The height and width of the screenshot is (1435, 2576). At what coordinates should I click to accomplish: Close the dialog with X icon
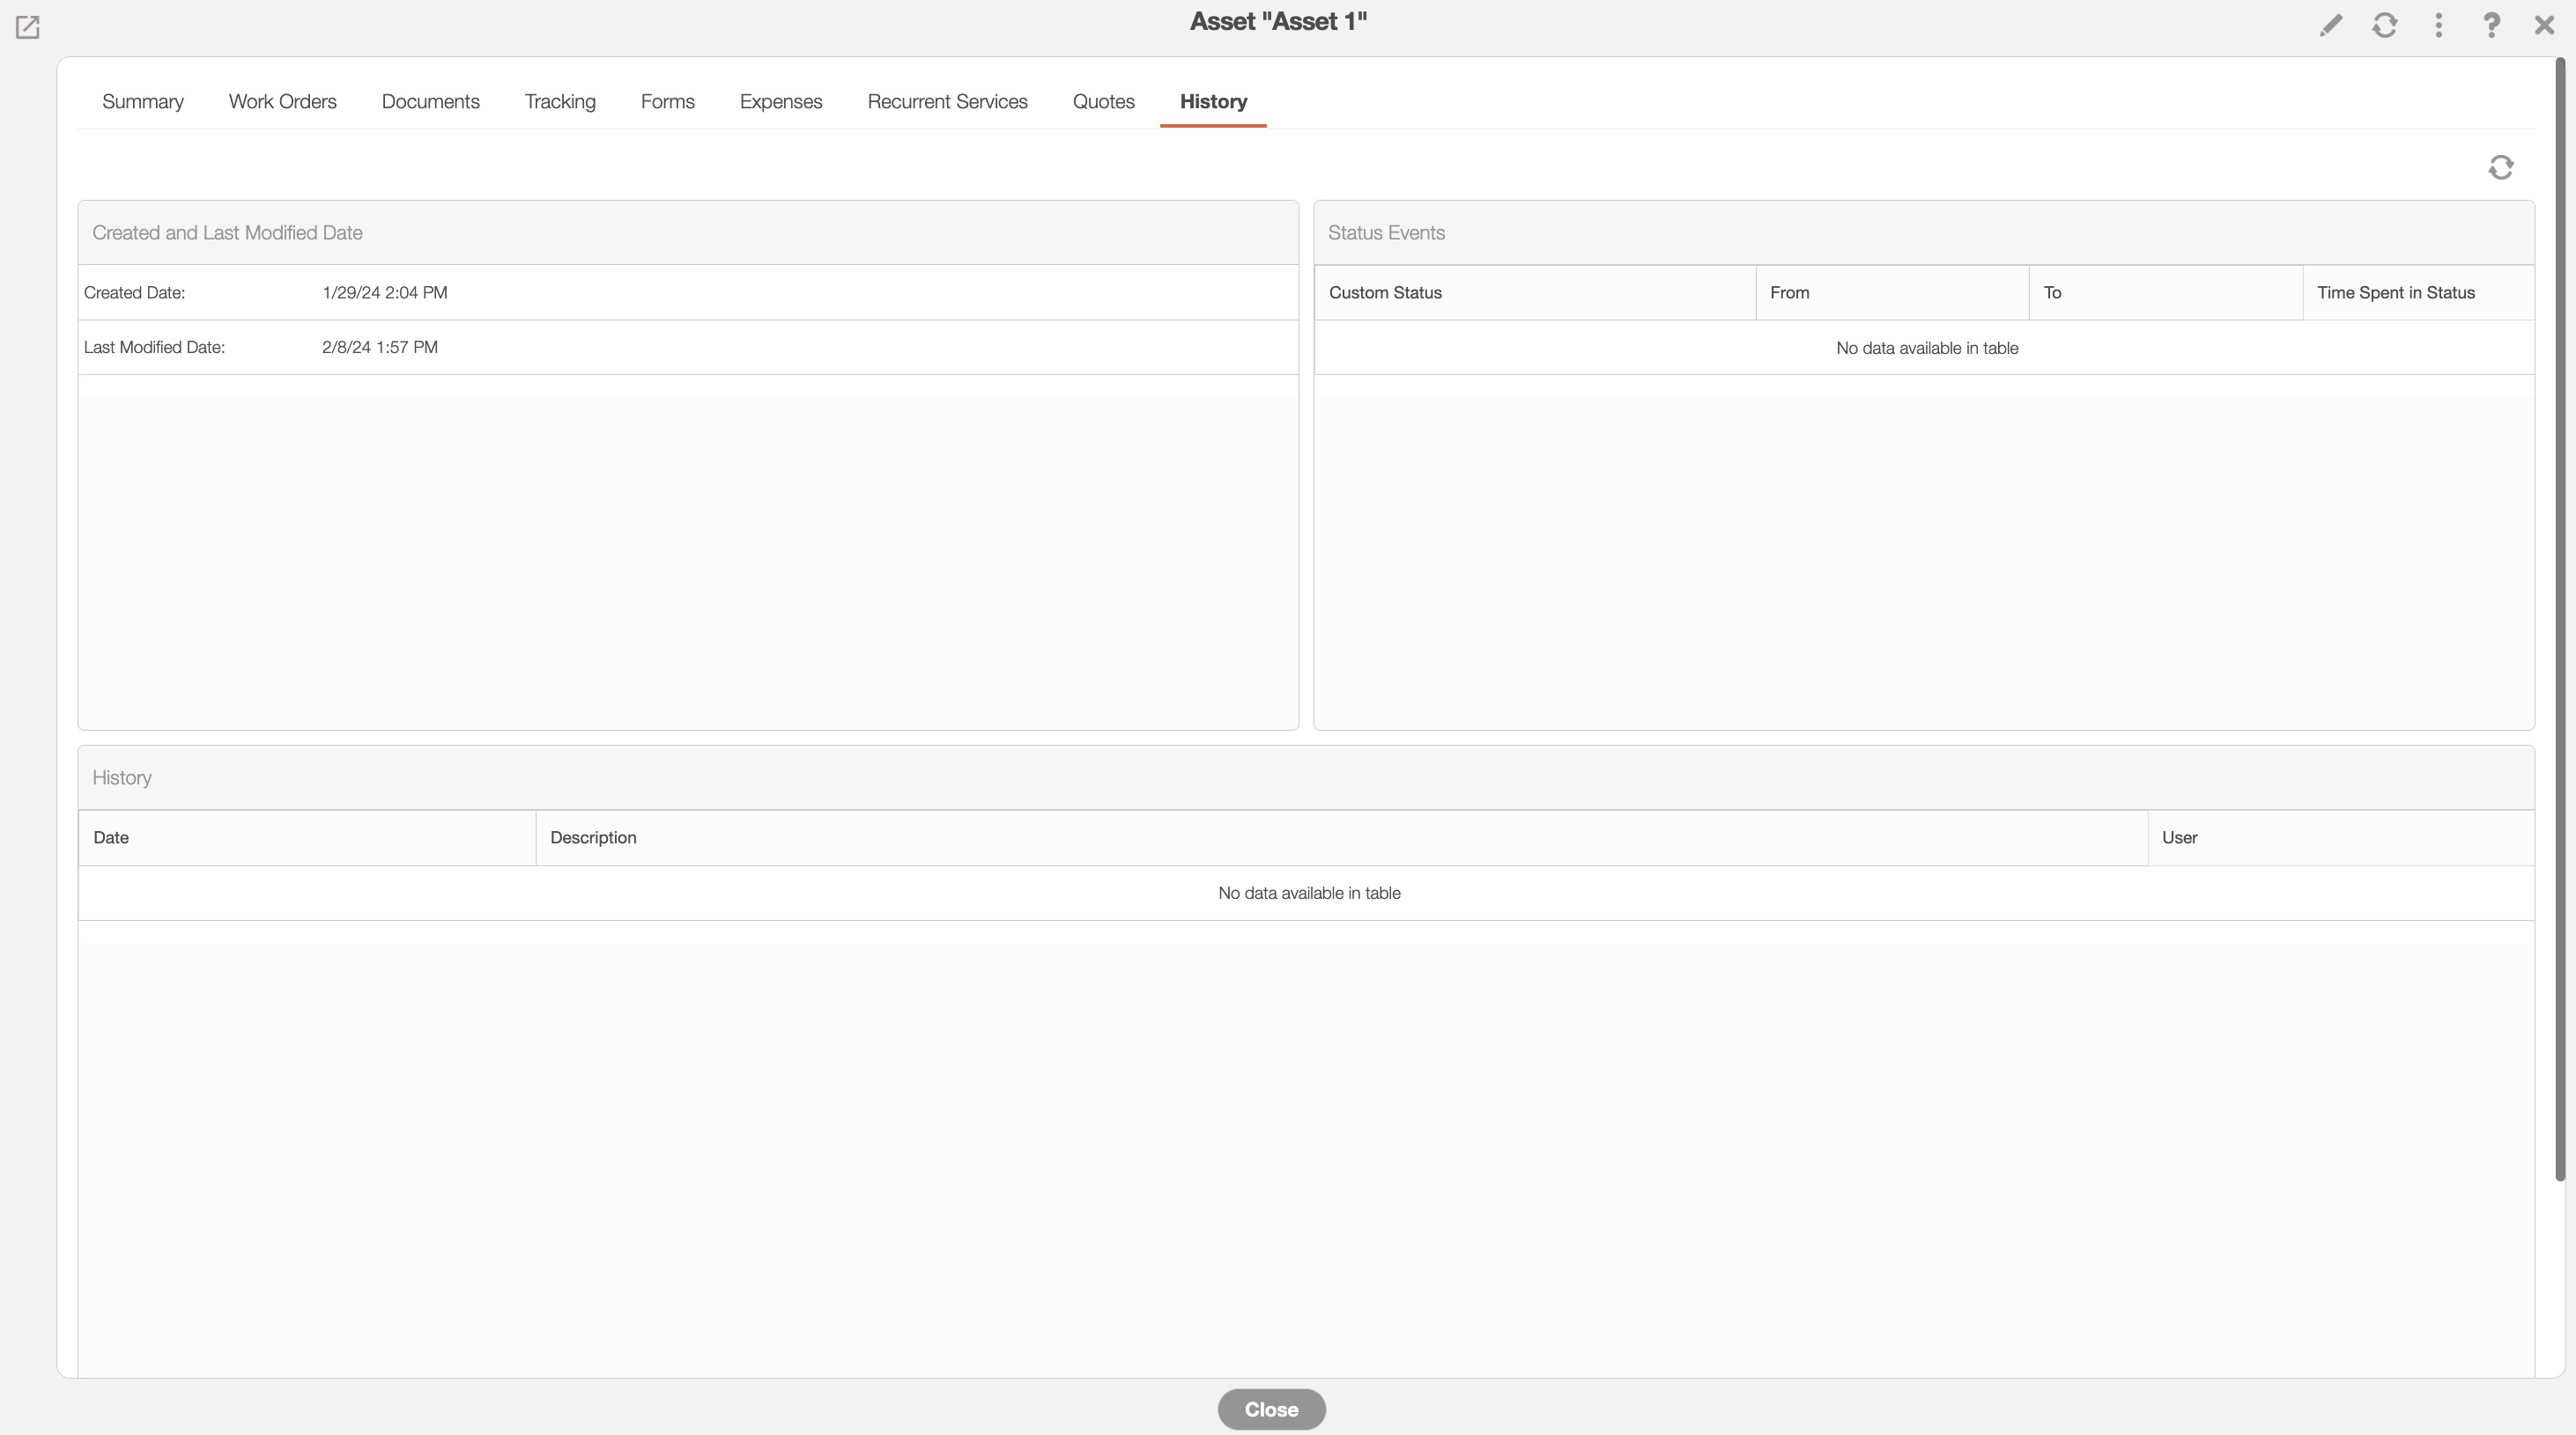coord(2545,25)
